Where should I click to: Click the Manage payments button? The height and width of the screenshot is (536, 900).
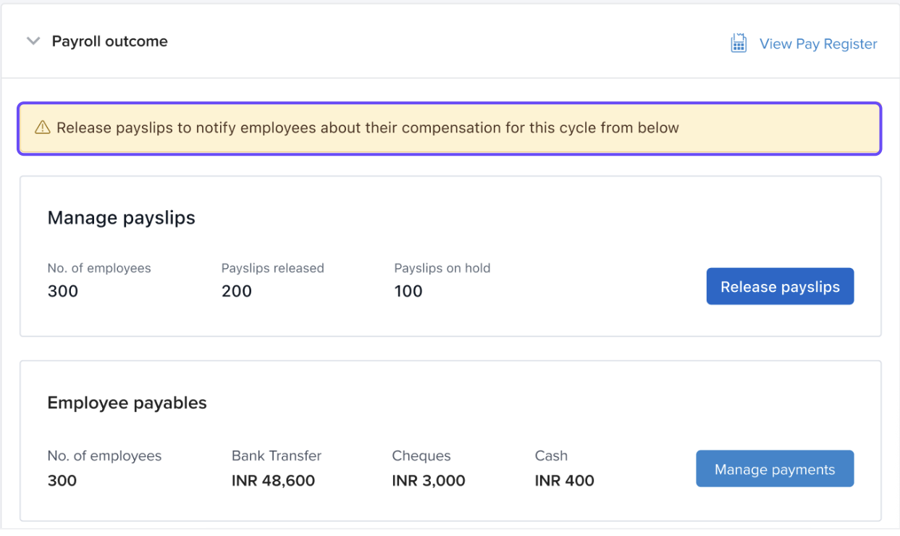775,469
